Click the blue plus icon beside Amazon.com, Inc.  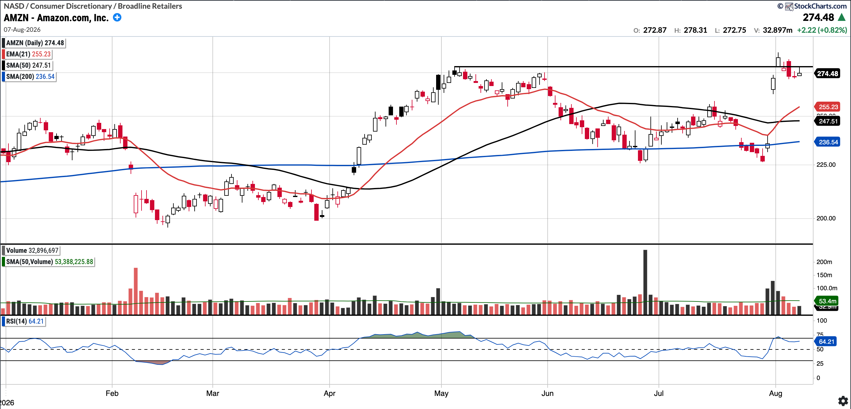117,17
